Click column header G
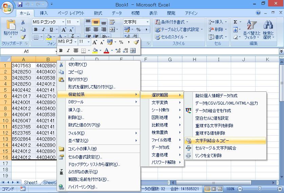284x193 pixels. point(170,59)
